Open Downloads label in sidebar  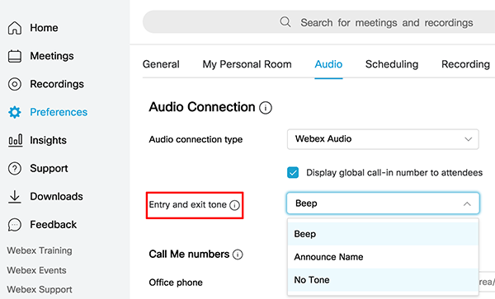tap(56, 197)
